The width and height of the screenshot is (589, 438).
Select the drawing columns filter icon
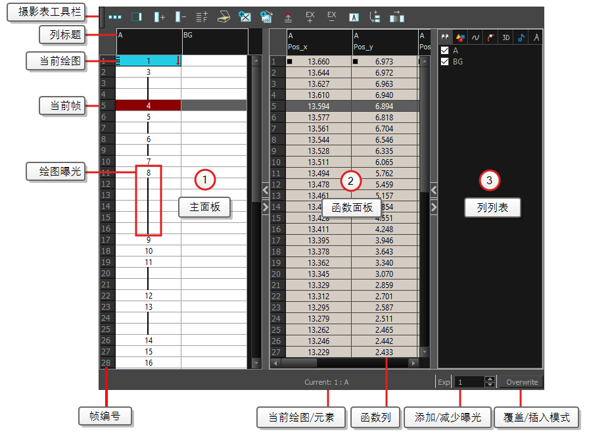(460, 37)
